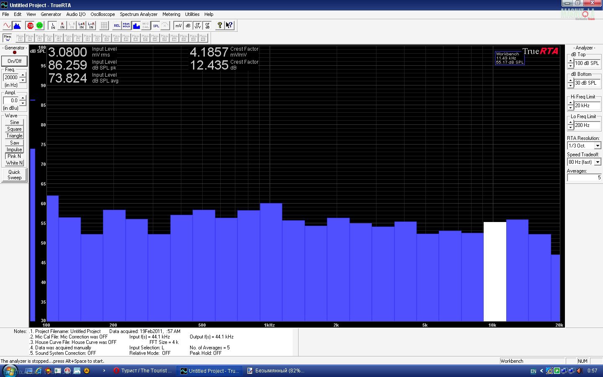Open the Speed Tradeoff dropdown
Image resolution: width=603 pixels, height=377 pixels.
click(x=598, y=162)
